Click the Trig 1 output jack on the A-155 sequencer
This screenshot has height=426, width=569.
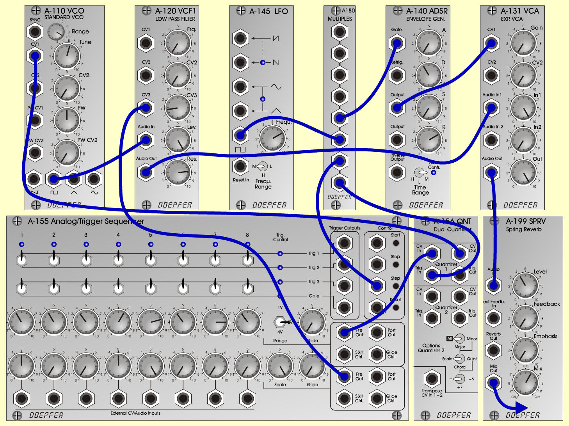click(x=344, y=243)
